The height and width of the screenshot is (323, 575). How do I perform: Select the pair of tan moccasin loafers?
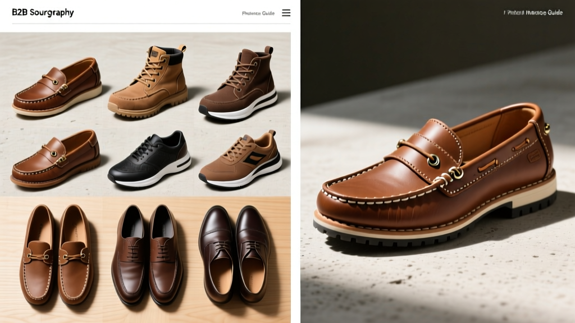[56, 255]
